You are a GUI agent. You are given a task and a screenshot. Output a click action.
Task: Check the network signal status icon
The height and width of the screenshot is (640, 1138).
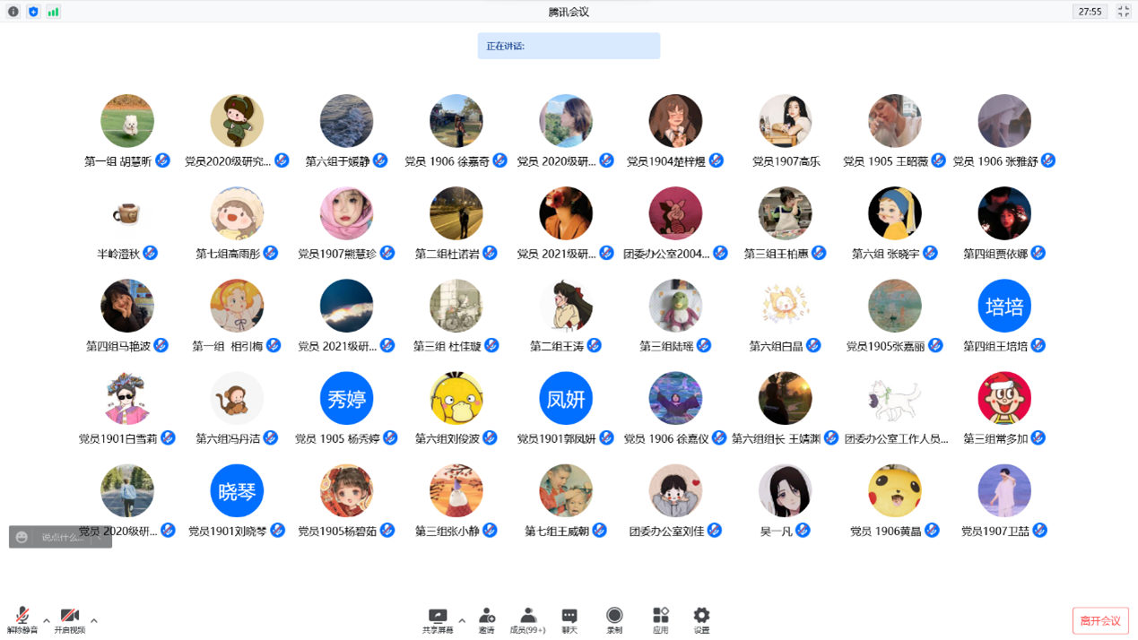point(54,12)
